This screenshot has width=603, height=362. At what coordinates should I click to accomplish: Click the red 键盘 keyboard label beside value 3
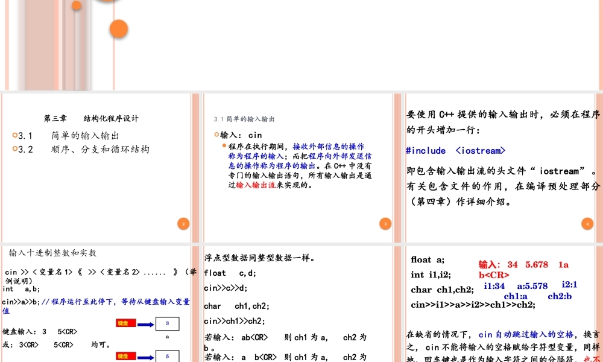pos(125,323)
